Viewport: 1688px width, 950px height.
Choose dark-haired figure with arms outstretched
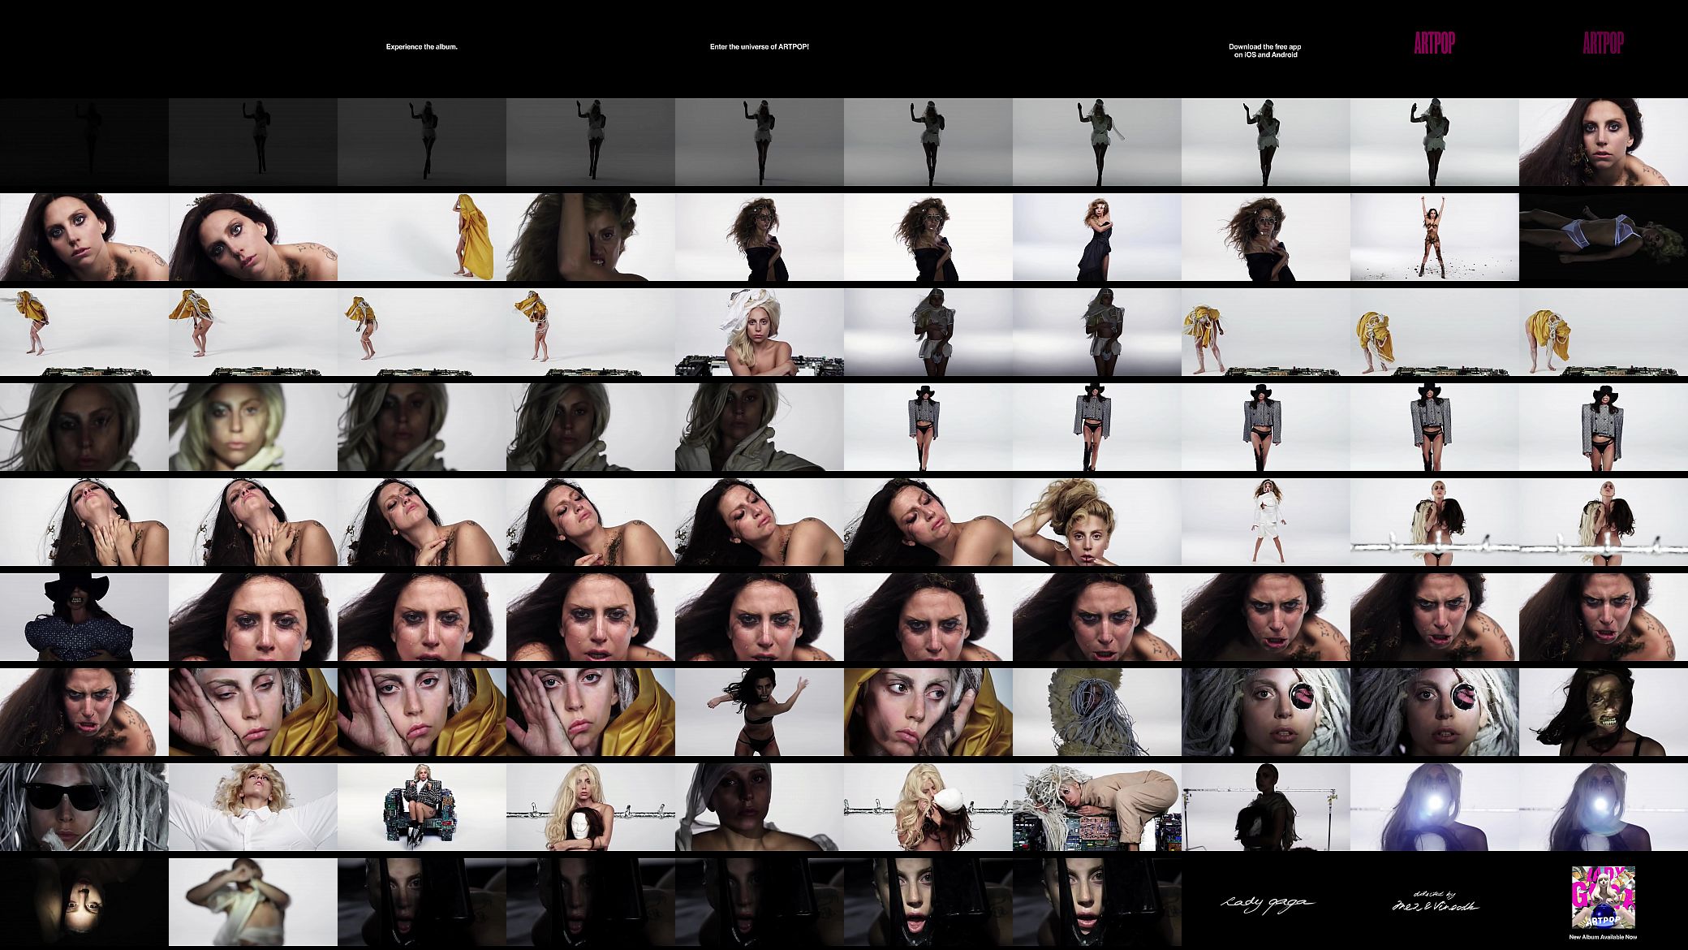pos(760,712)
